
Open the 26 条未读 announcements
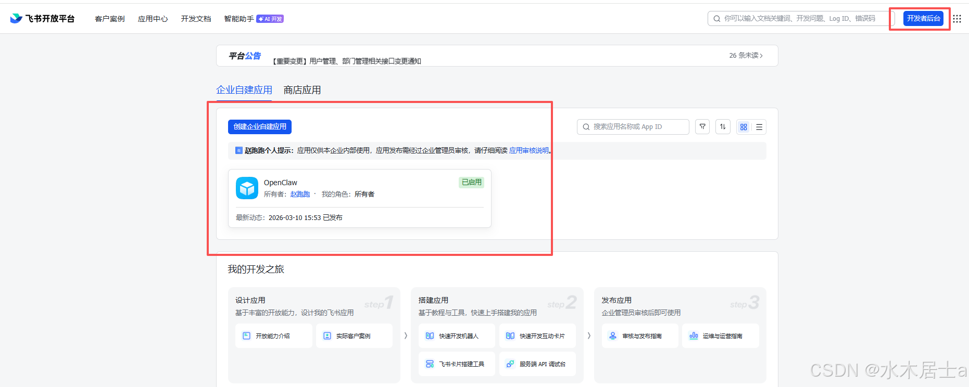click(746, 56)
